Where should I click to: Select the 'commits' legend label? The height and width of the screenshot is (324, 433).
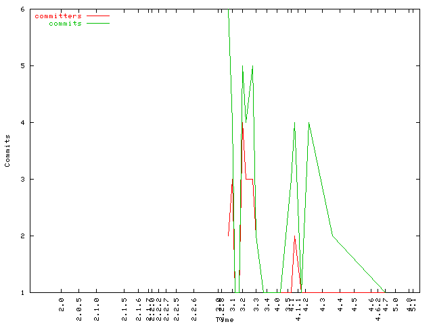(65, 24)
